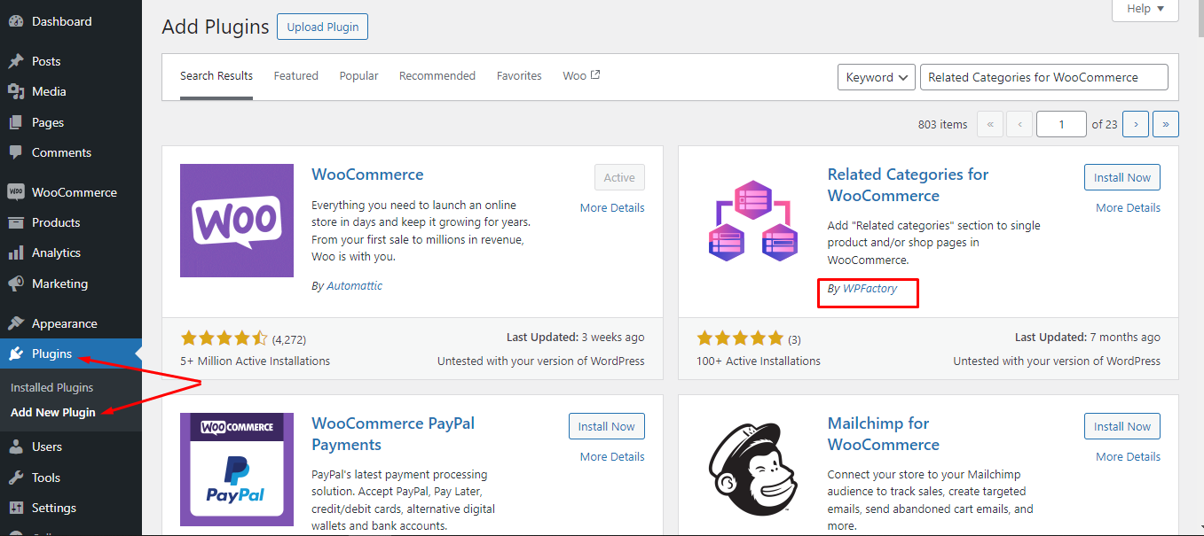Open More Details for Mailchimp for WooCommerce
This screenshot has width=1204, height=536.
1128,456
